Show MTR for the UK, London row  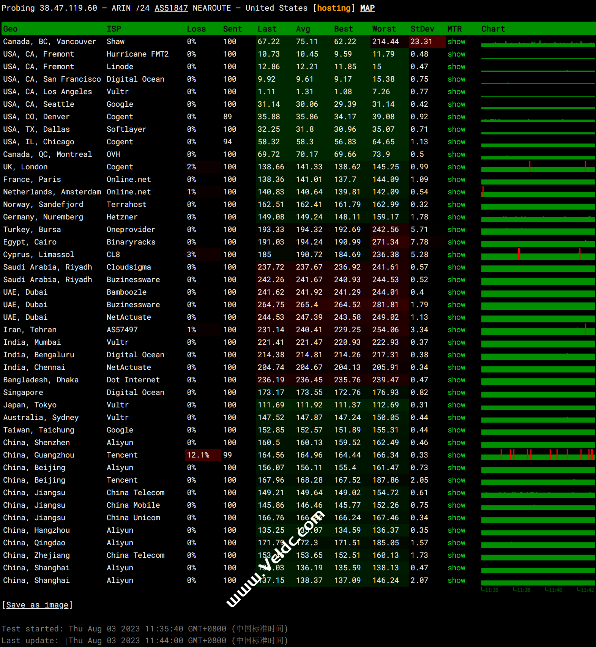(456, 167)
